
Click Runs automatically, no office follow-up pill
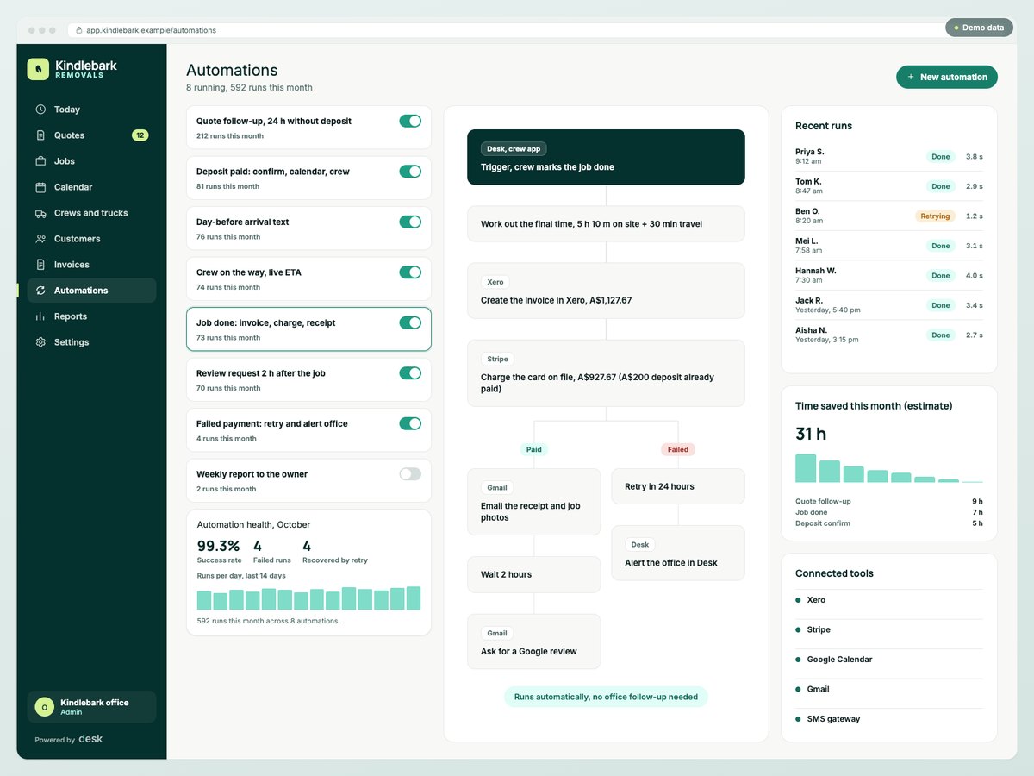pos(606,697)
